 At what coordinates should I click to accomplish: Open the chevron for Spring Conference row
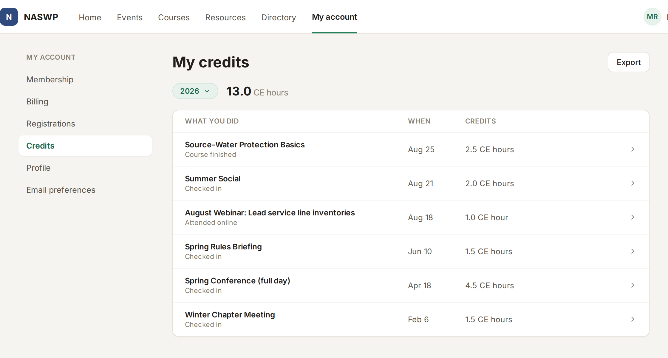(633, 285)
